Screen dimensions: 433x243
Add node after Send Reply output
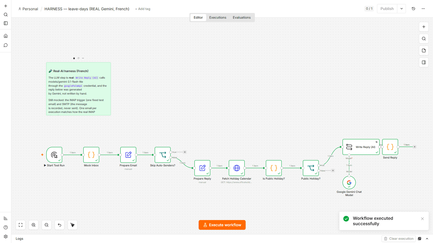[415, 147]
